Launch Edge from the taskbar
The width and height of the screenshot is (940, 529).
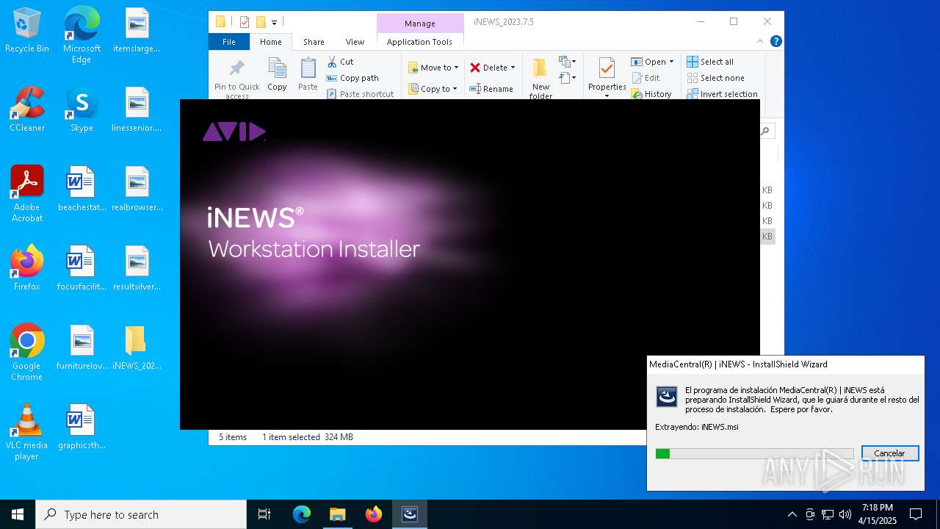[x=302, y=514]
